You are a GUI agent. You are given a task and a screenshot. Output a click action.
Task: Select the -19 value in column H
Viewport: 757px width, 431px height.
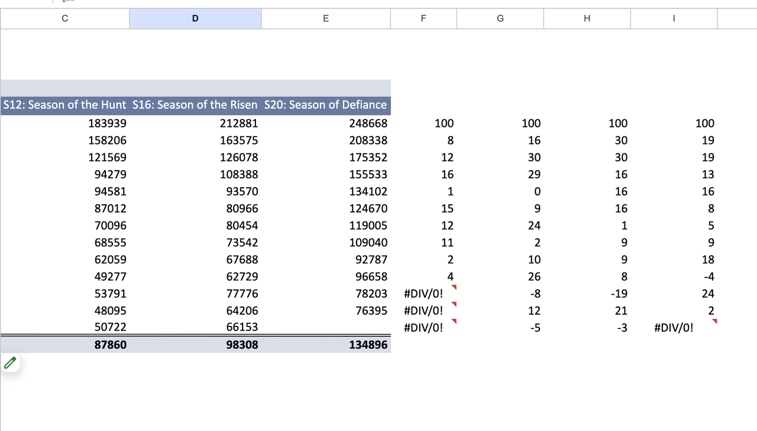[x=587, y=293]
